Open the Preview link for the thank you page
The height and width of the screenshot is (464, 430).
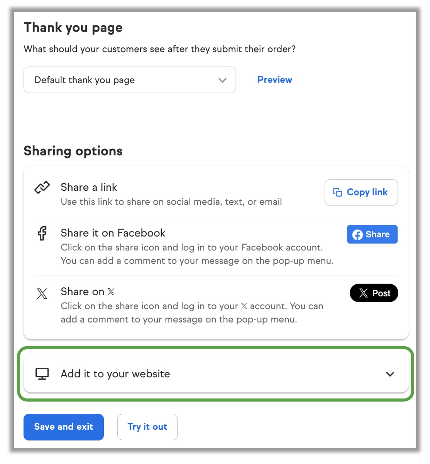[274, 80]
